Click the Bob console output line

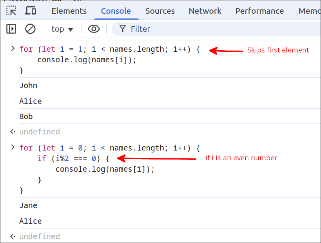(26, 116)
